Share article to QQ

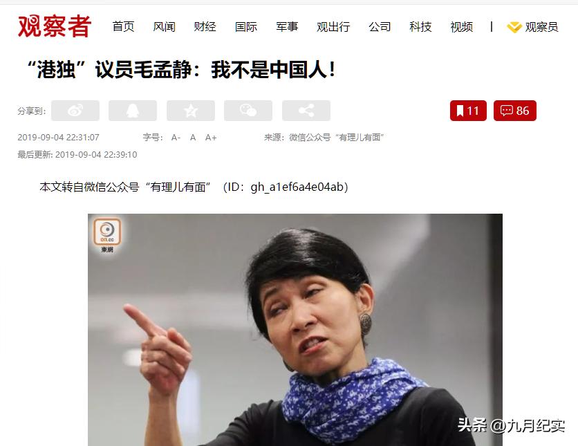(133, 111)
